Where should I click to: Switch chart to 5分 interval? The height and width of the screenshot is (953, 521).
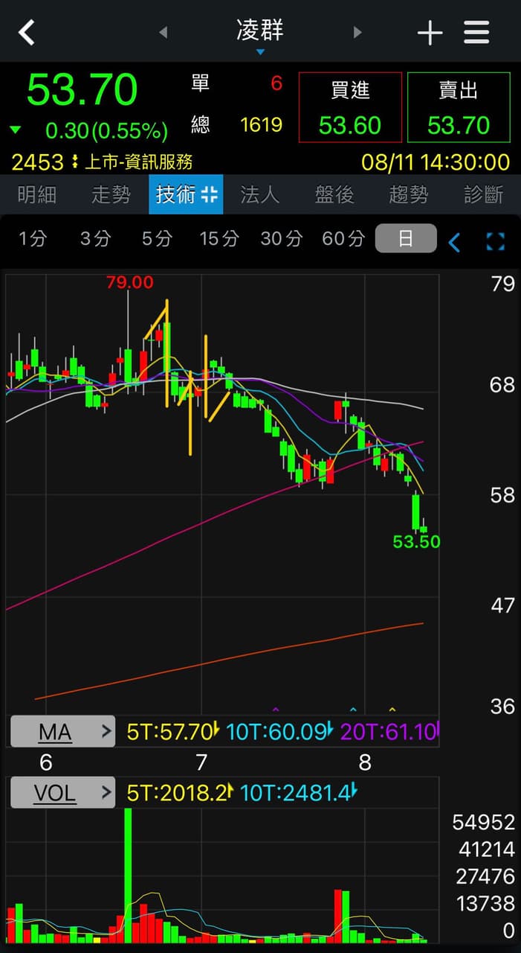pyautogui.click(x=157, y=238)
